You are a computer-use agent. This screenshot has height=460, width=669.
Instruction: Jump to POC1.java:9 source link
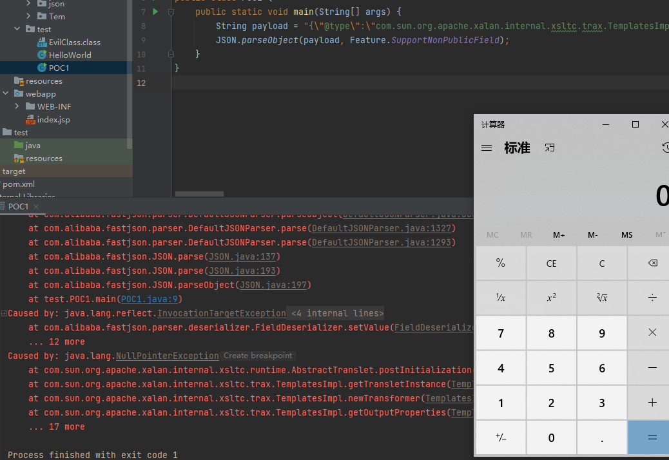(x=150, y=300)
